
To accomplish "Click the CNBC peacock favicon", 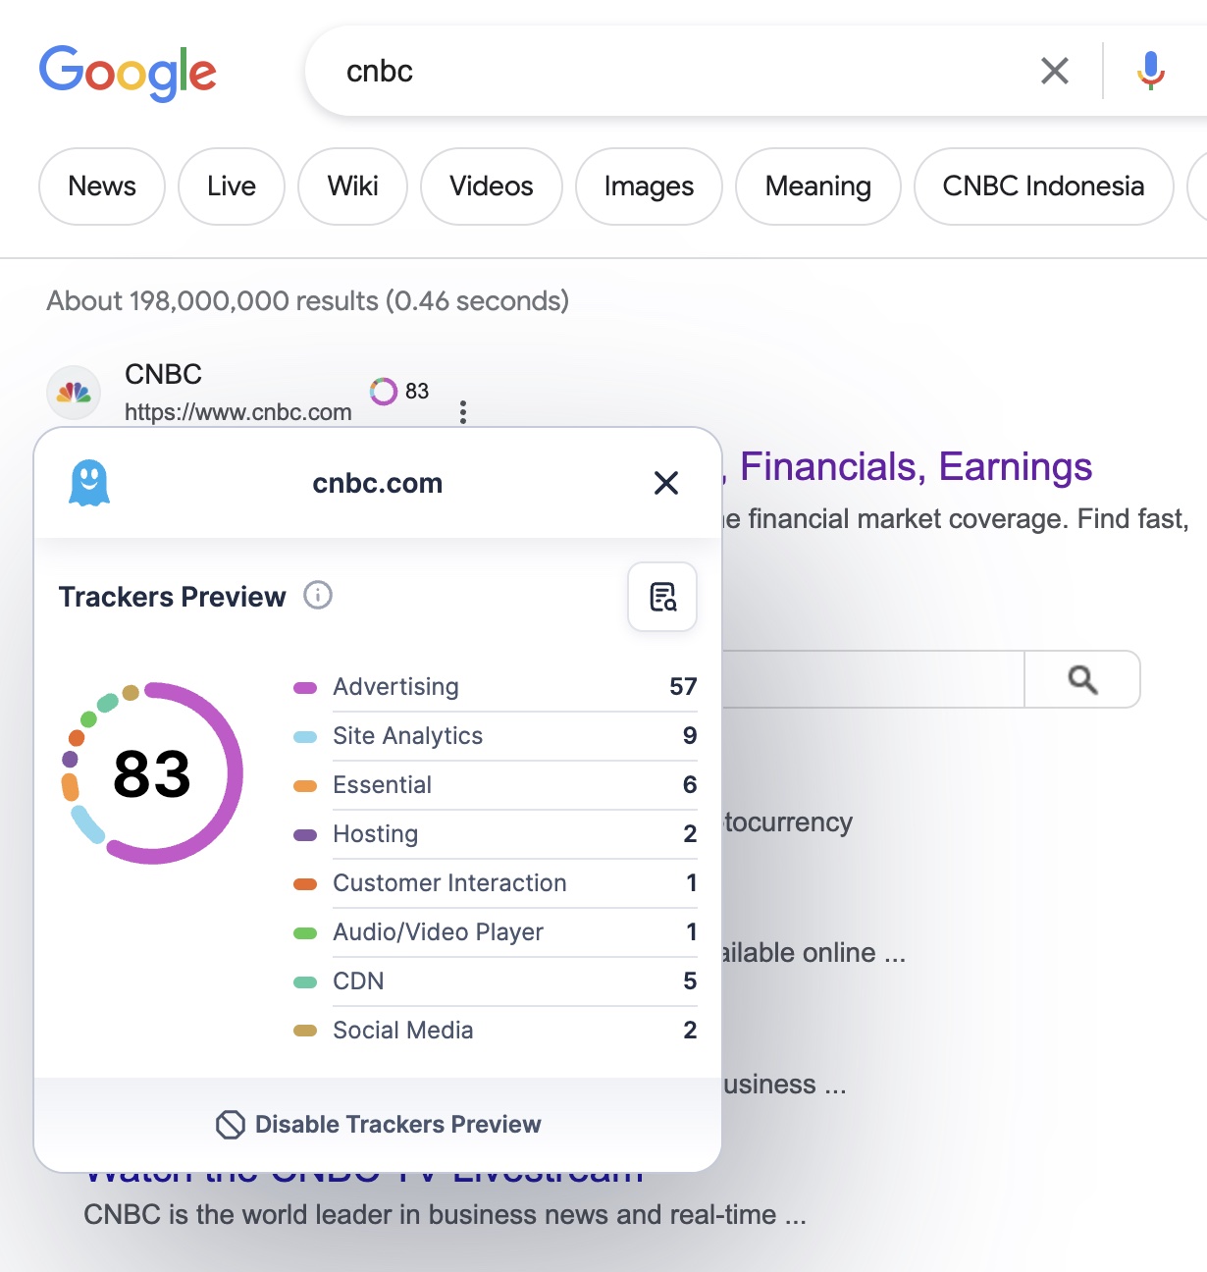I will coord(74,393).
